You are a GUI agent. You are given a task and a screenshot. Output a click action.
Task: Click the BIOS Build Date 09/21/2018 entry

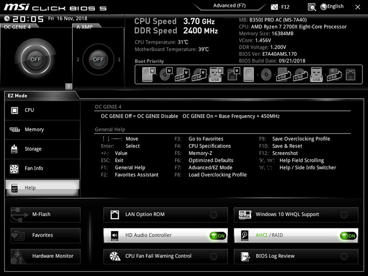pyautogui.click(x=272, y=61)
